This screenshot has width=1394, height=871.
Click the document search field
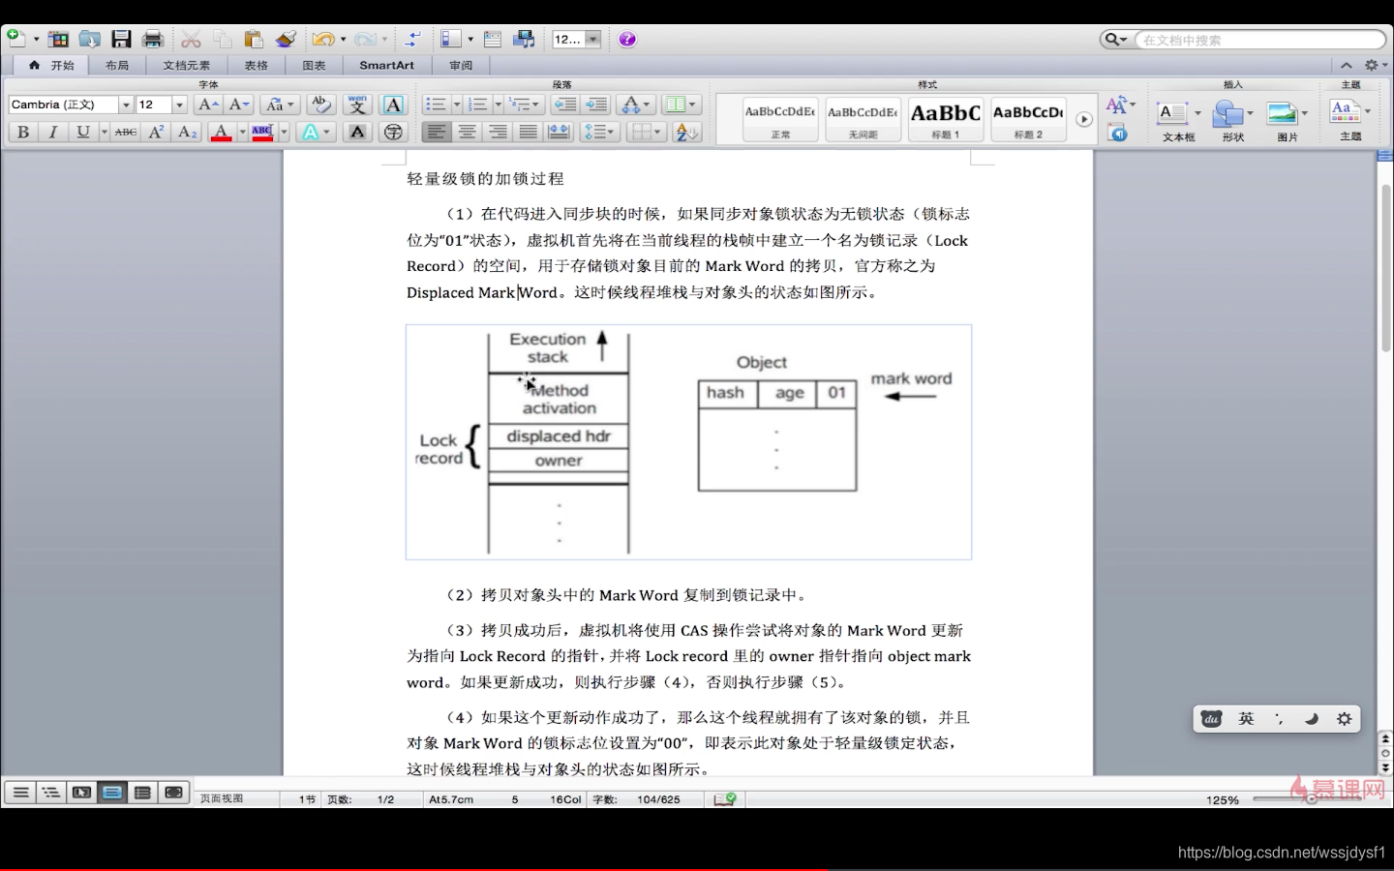pos(1261,40)
